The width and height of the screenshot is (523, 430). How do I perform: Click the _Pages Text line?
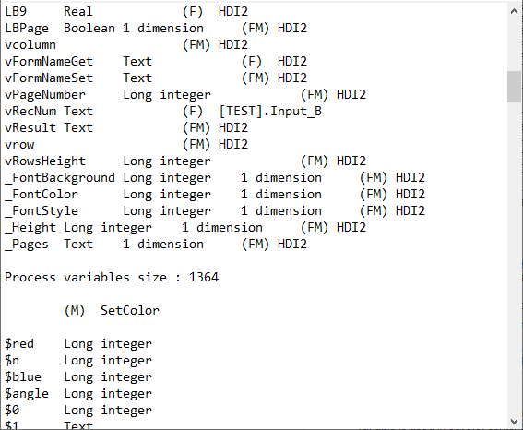(156, 245)
